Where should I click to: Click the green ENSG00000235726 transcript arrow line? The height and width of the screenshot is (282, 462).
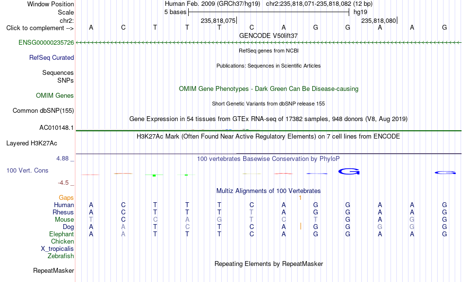[x=268, y=43]
